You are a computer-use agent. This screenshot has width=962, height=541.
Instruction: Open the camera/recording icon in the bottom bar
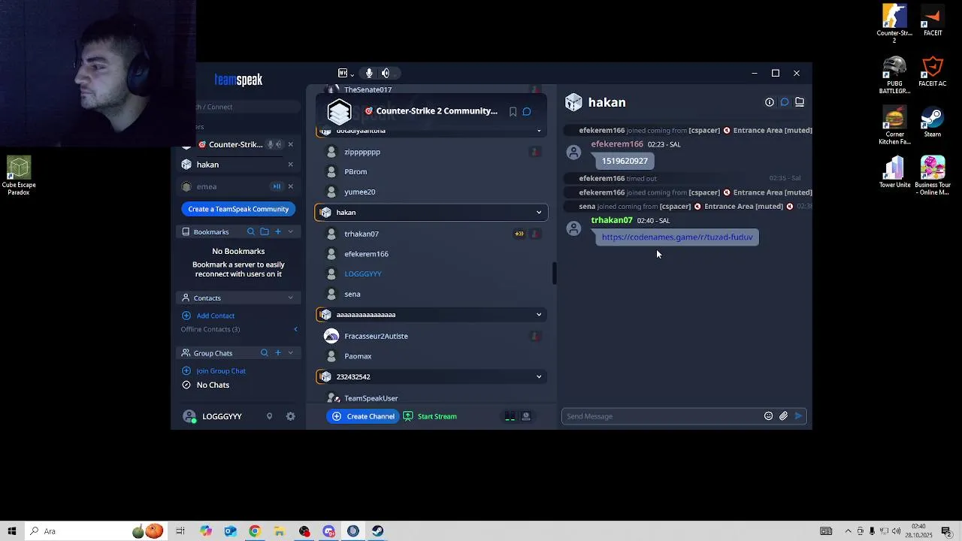(526, 416)
